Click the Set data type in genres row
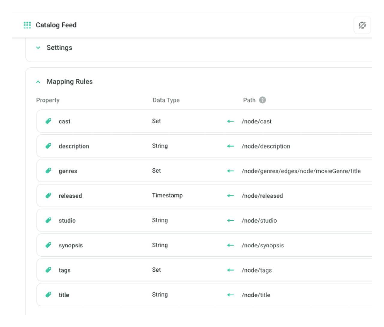This screenshot has width=384, height=327. (x=156, y=171)
